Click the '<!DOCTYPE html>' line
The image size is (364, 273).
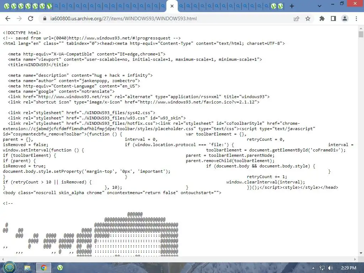[x=22, y=33]
